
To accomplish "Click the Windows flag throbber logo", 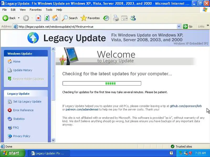I will tap(205, 10).
